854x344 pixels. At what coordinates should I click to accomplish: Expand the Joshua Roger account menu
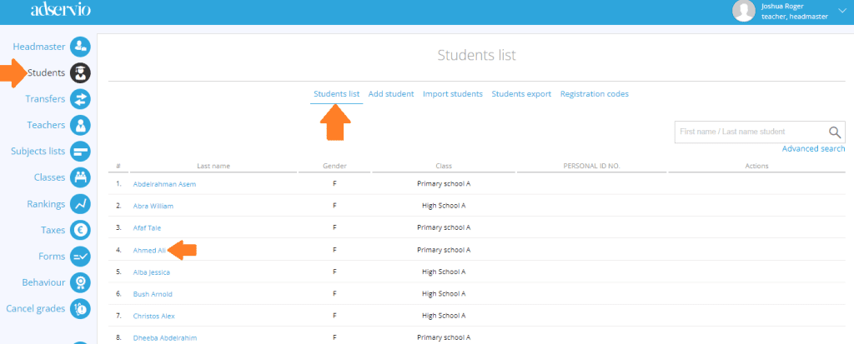(x=842, y=11)
